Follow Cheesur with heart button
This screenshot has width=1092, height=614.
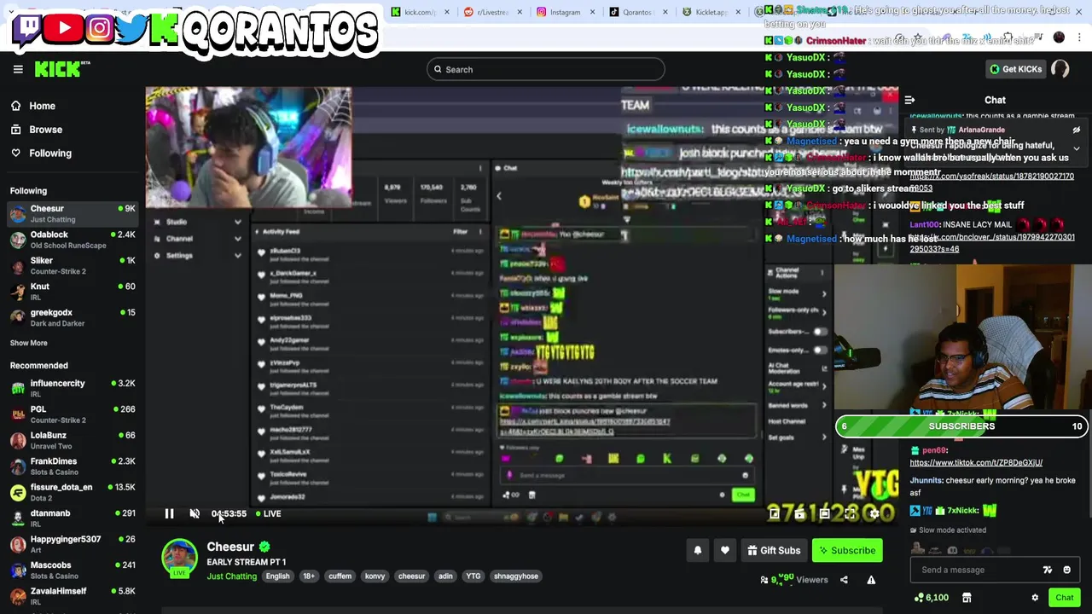[724, 551]
